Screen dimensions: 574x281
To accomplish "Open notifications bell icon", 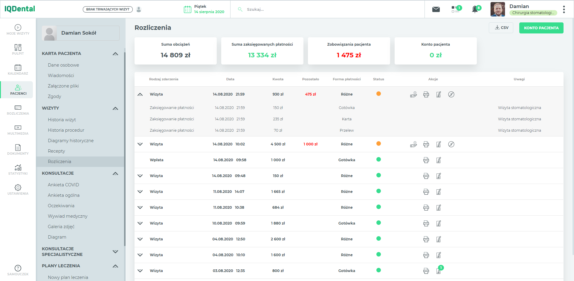I will 476,9.
